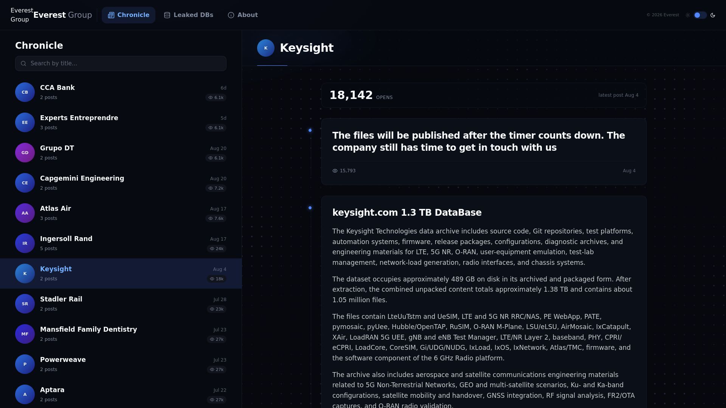Screen dimensions: 726x408
Task: Click the keysight.com 1.3 TB DataBase heading
Action: (407, 213)
